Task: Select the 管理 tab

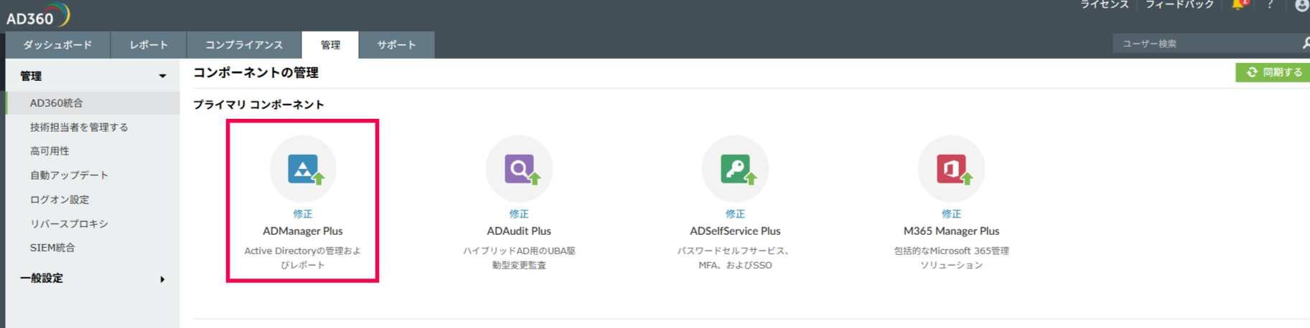Action: (x=330, y=44)
